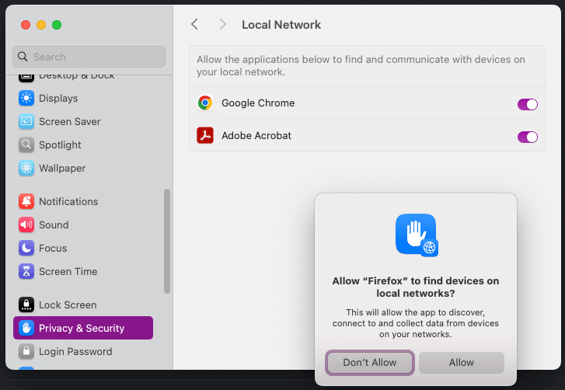Click the sidebar vertical scrollbar
This screenshot has width=565, height=390.
(166, 241)
